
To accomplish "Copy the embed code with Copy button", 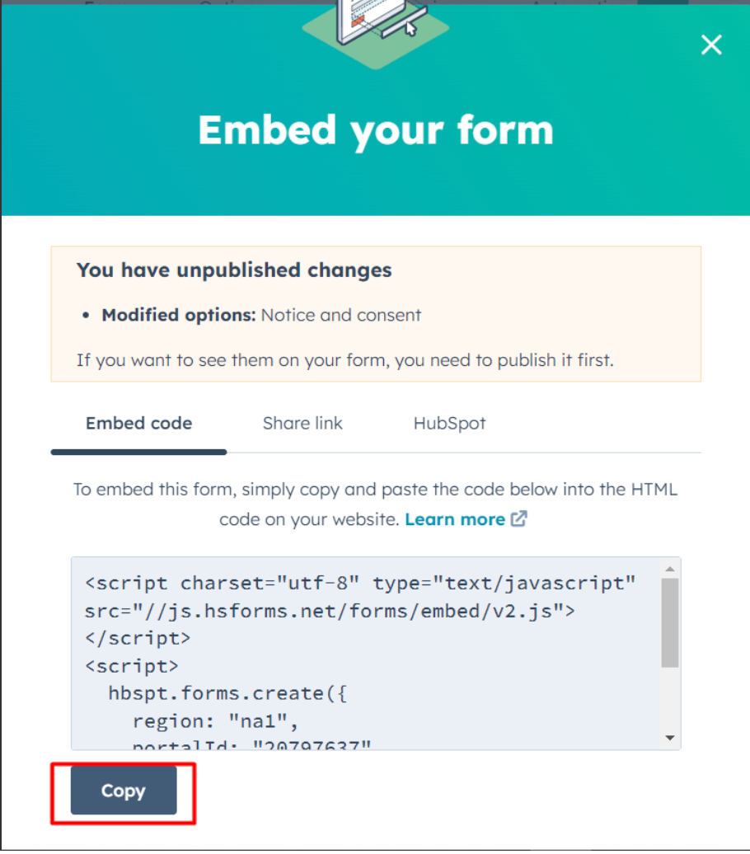I will point(124,791).
